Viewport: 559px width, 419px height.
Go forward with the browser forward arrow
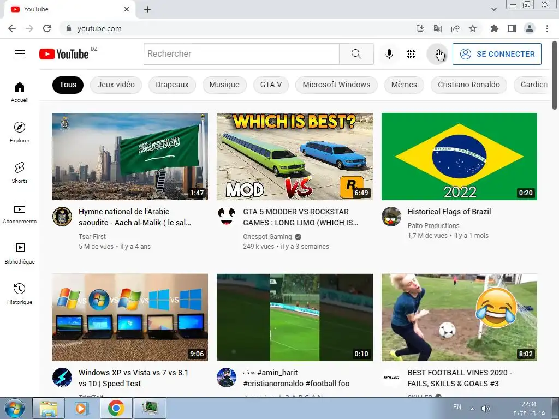[x=29, y=28]
